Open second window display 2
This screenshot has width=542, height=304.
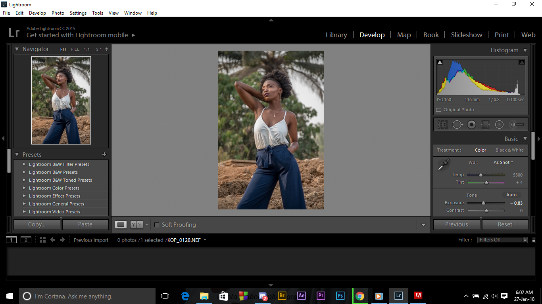tap(26, 240)
